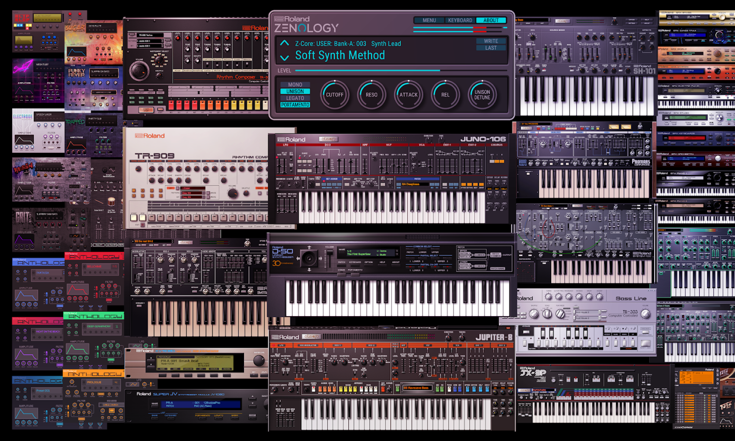Viewport: 735px width, 441px height.
Task: Open preset list via Soft Synth Method
Action: (x=340, y=55)
